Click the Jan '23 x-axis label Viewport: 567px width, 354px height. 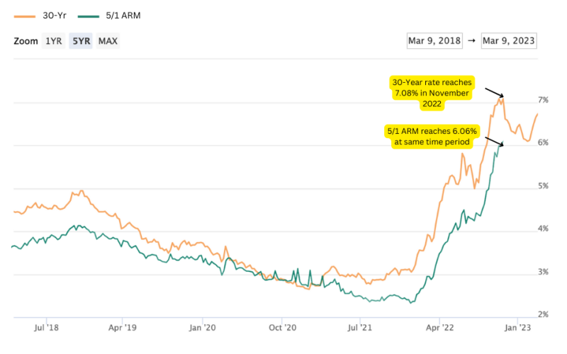517,328
